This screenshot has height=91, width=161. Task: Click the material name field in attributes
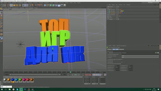pyautogui.click(x=138, y=53)
